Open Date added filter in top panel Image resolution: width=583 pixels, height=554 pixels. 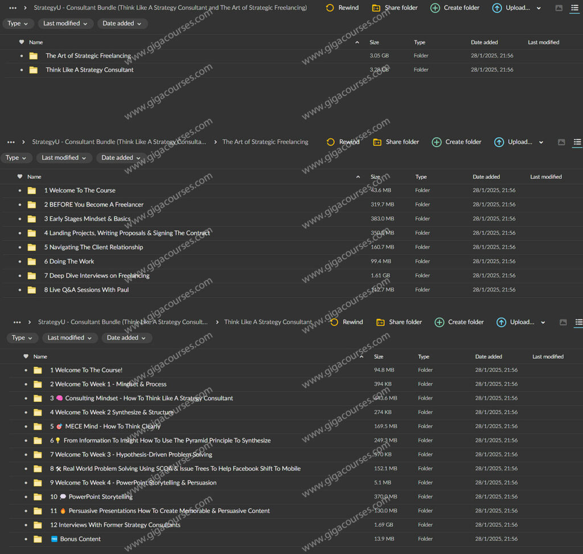pyautogui.click(x=122, y=23)
